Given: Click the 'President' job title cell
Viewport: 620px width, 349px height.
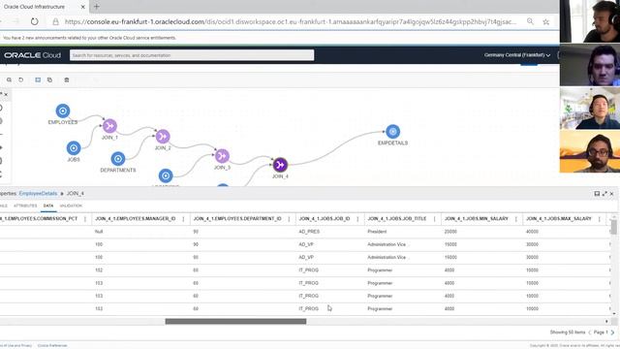Looking at the screenshot, I should [x=377, y=232].
